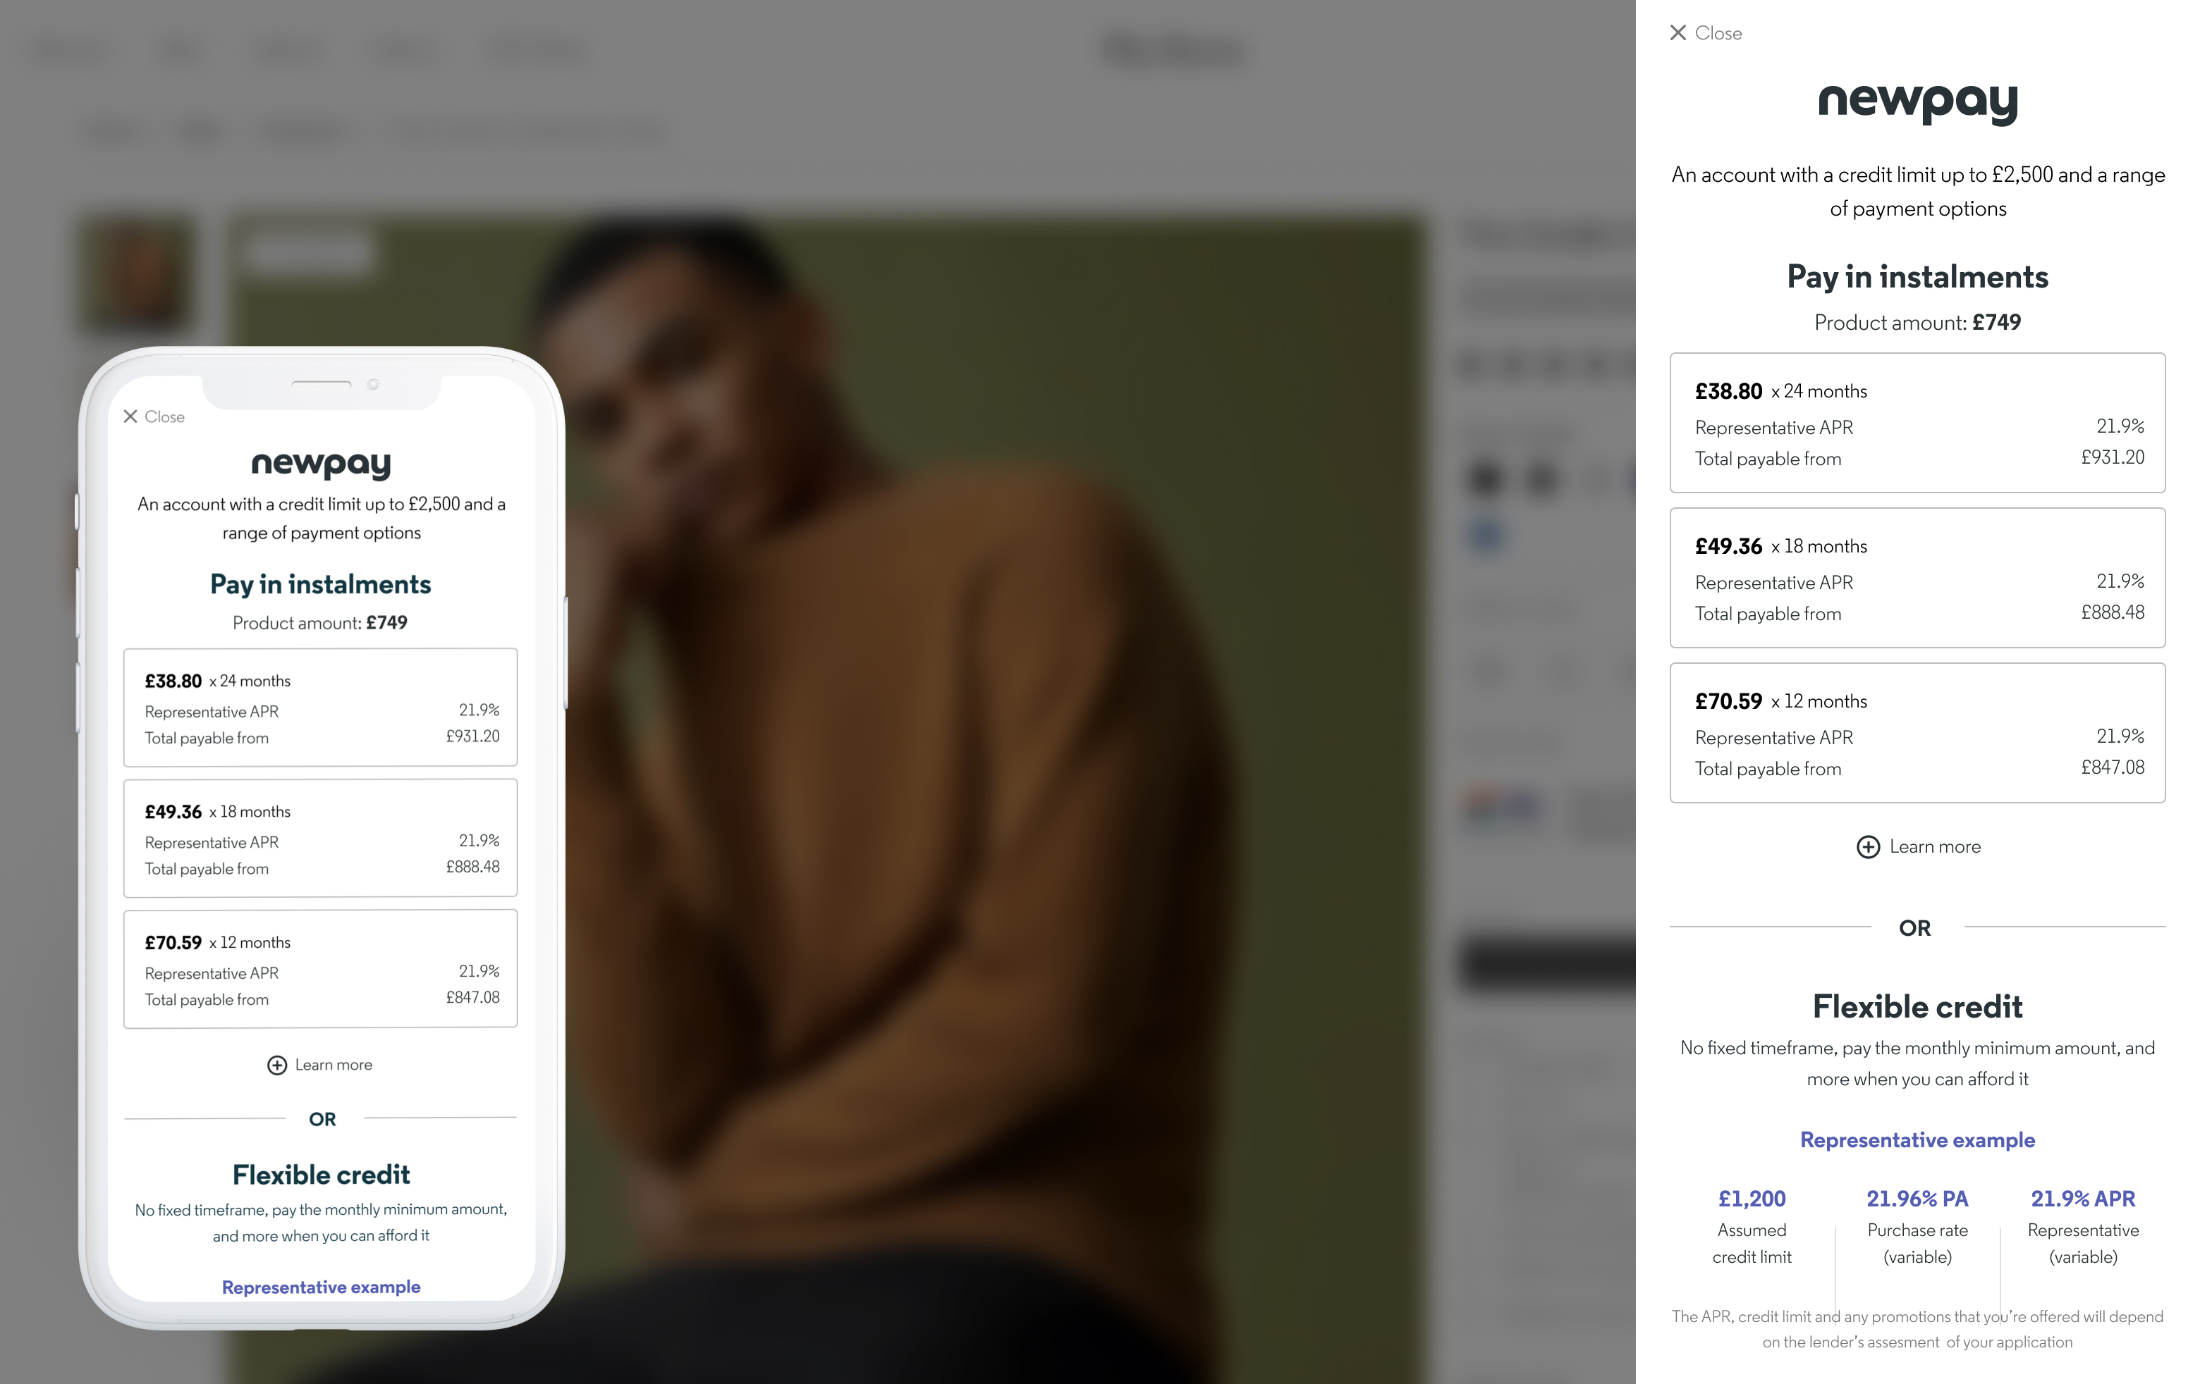Click the £1,200 assumed credit limit figure
The height and width of the screenshot is (1384, 2200).
tap(1752, 1199)
